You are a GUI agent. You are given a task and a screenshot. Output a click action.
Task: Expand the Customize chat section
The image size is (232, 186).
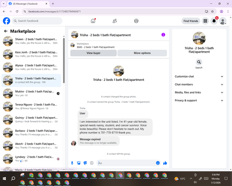click(199, 76)
